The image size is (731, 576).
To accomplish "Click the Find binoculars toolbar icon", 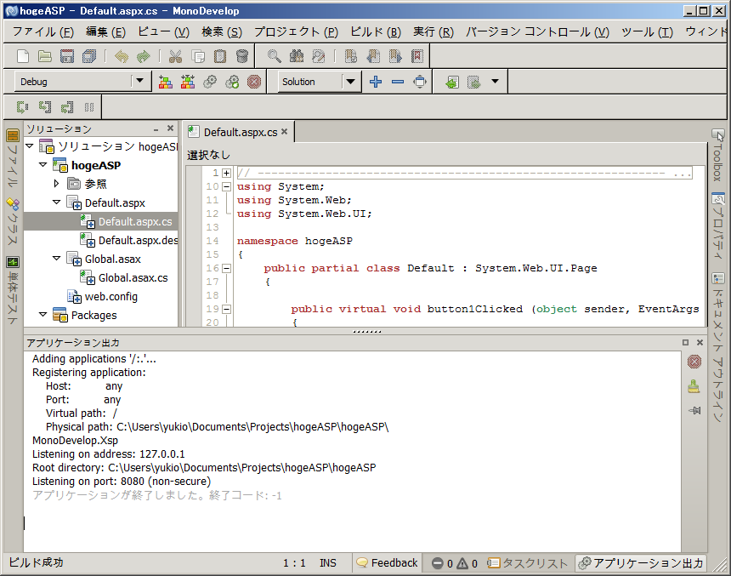I will tap(296, 56).
